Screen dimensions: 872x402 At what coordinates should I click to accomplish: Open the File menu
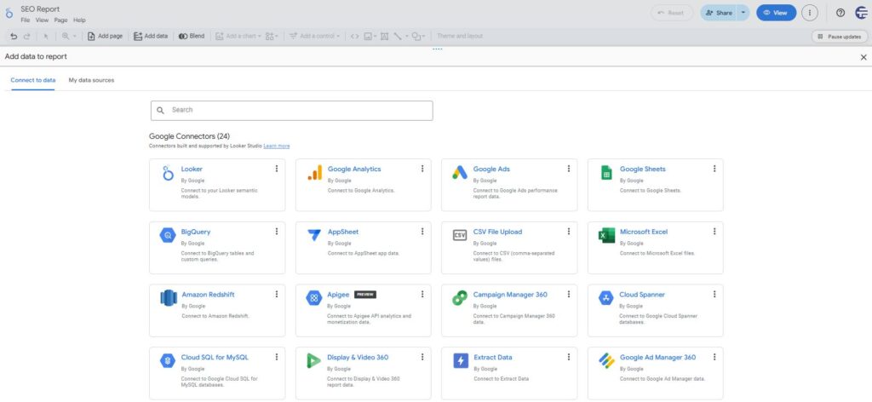pyautogui.click(x=26, y=20)
